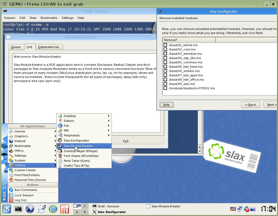The width and height of the screenshot is (278, 216).
Task: Launch Find Files/Folders from K menu
Action: pyautogui.click(x=33, y=175)
